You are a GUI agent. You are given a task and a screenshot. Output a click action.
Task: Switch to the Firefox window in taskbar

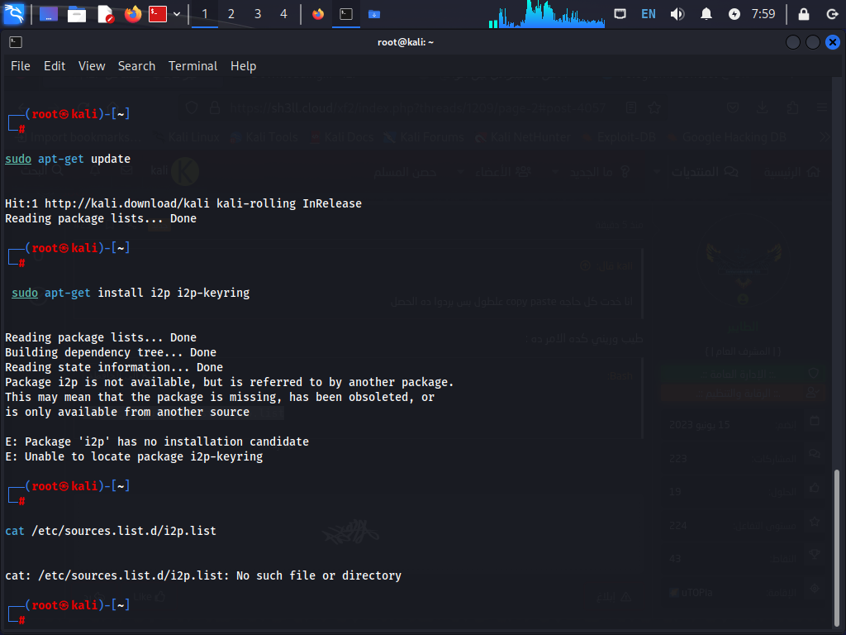coord(318,14)
